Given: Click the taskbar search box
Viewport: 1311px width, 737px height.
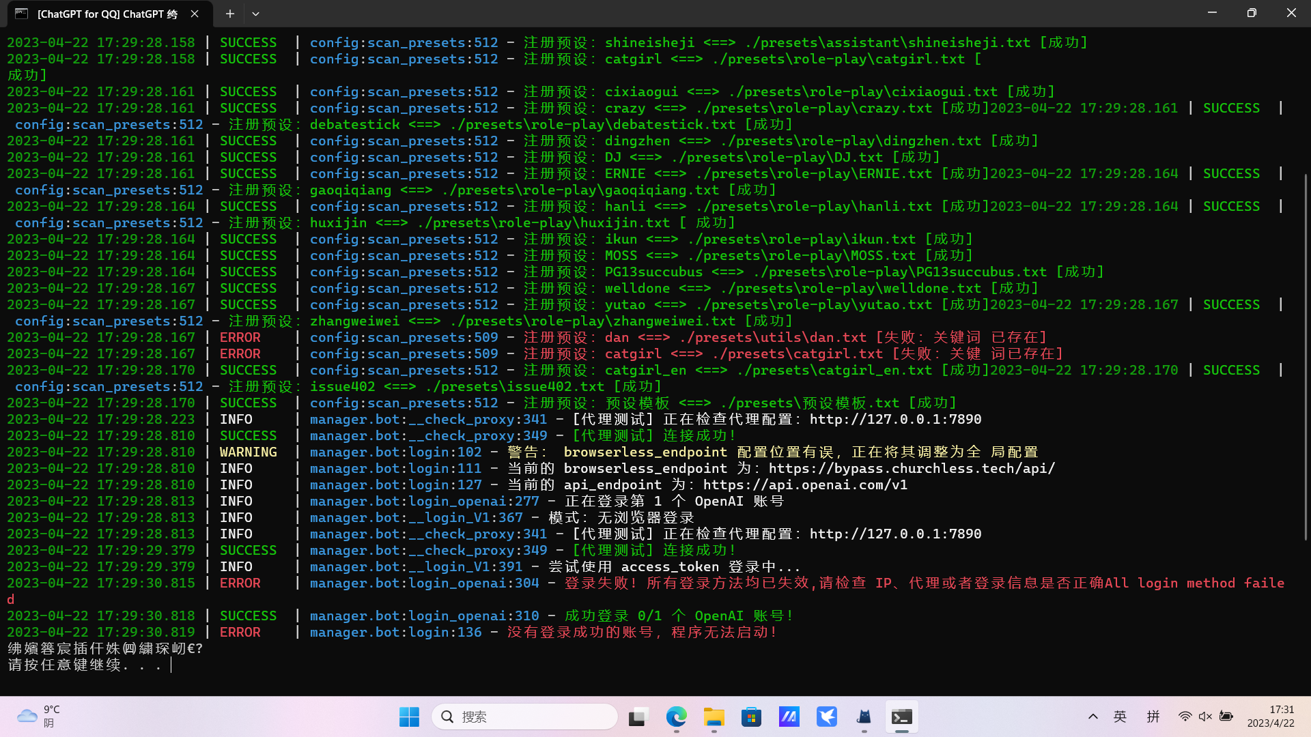Looking at the screenshot, I should (524, 717).
